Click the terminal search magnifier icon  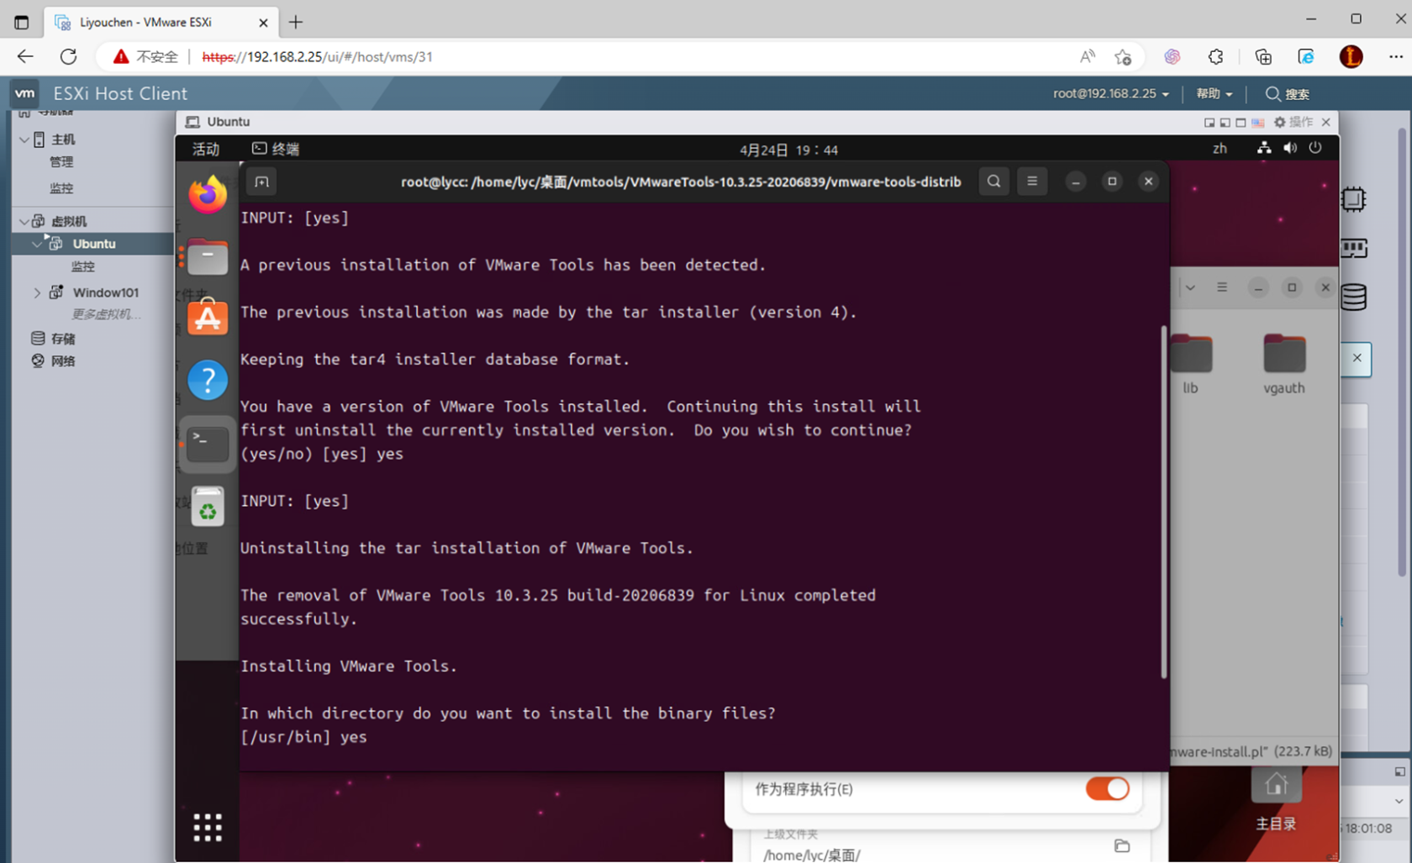[993, 182]
